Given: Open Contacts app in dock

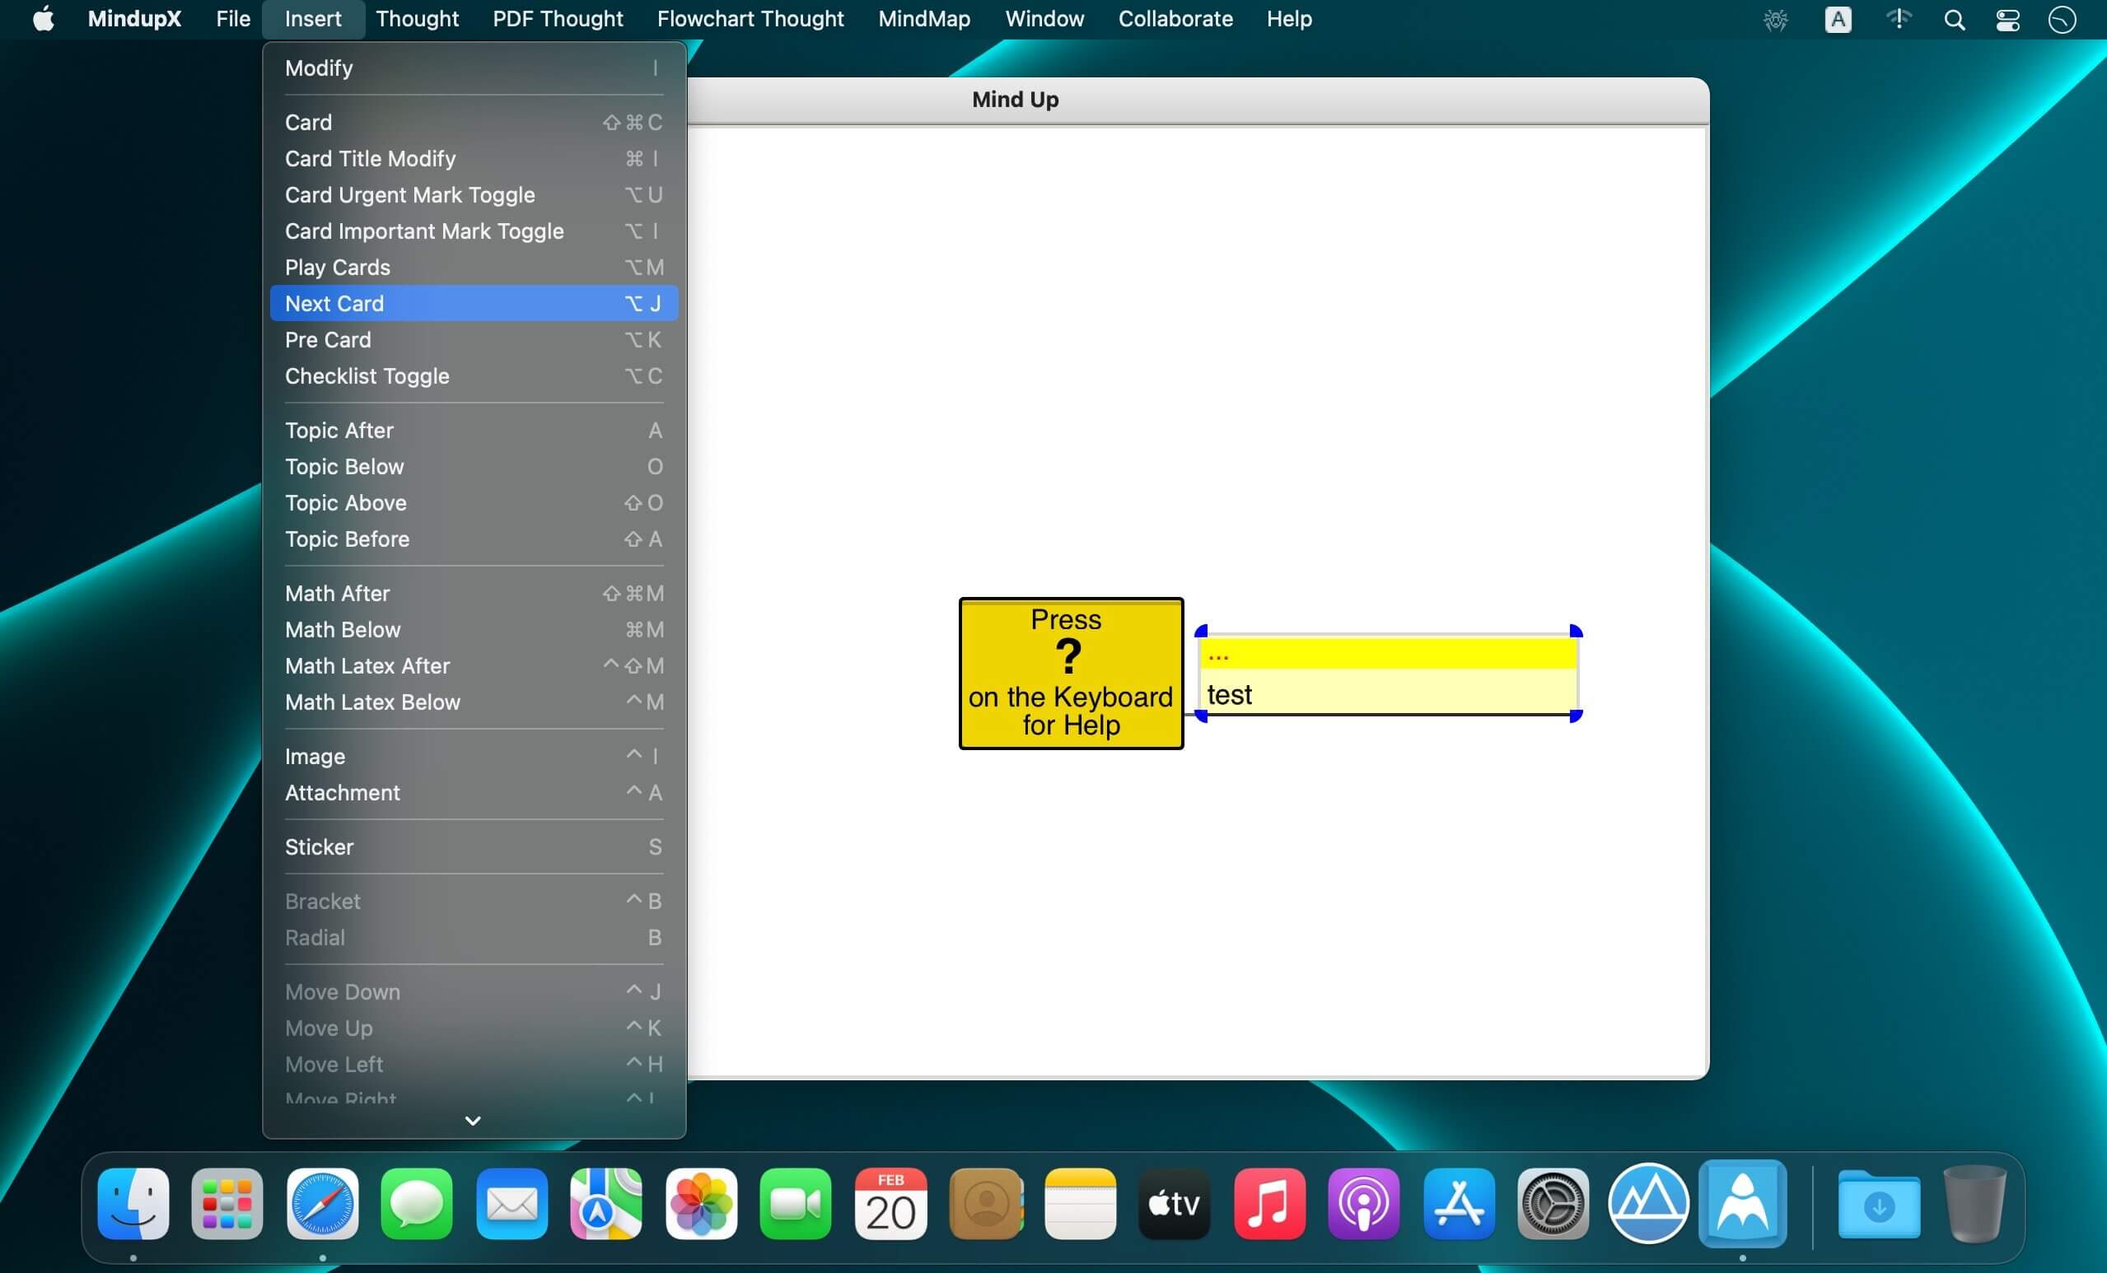Looking at the screenshot, I should coord(985,1203).
